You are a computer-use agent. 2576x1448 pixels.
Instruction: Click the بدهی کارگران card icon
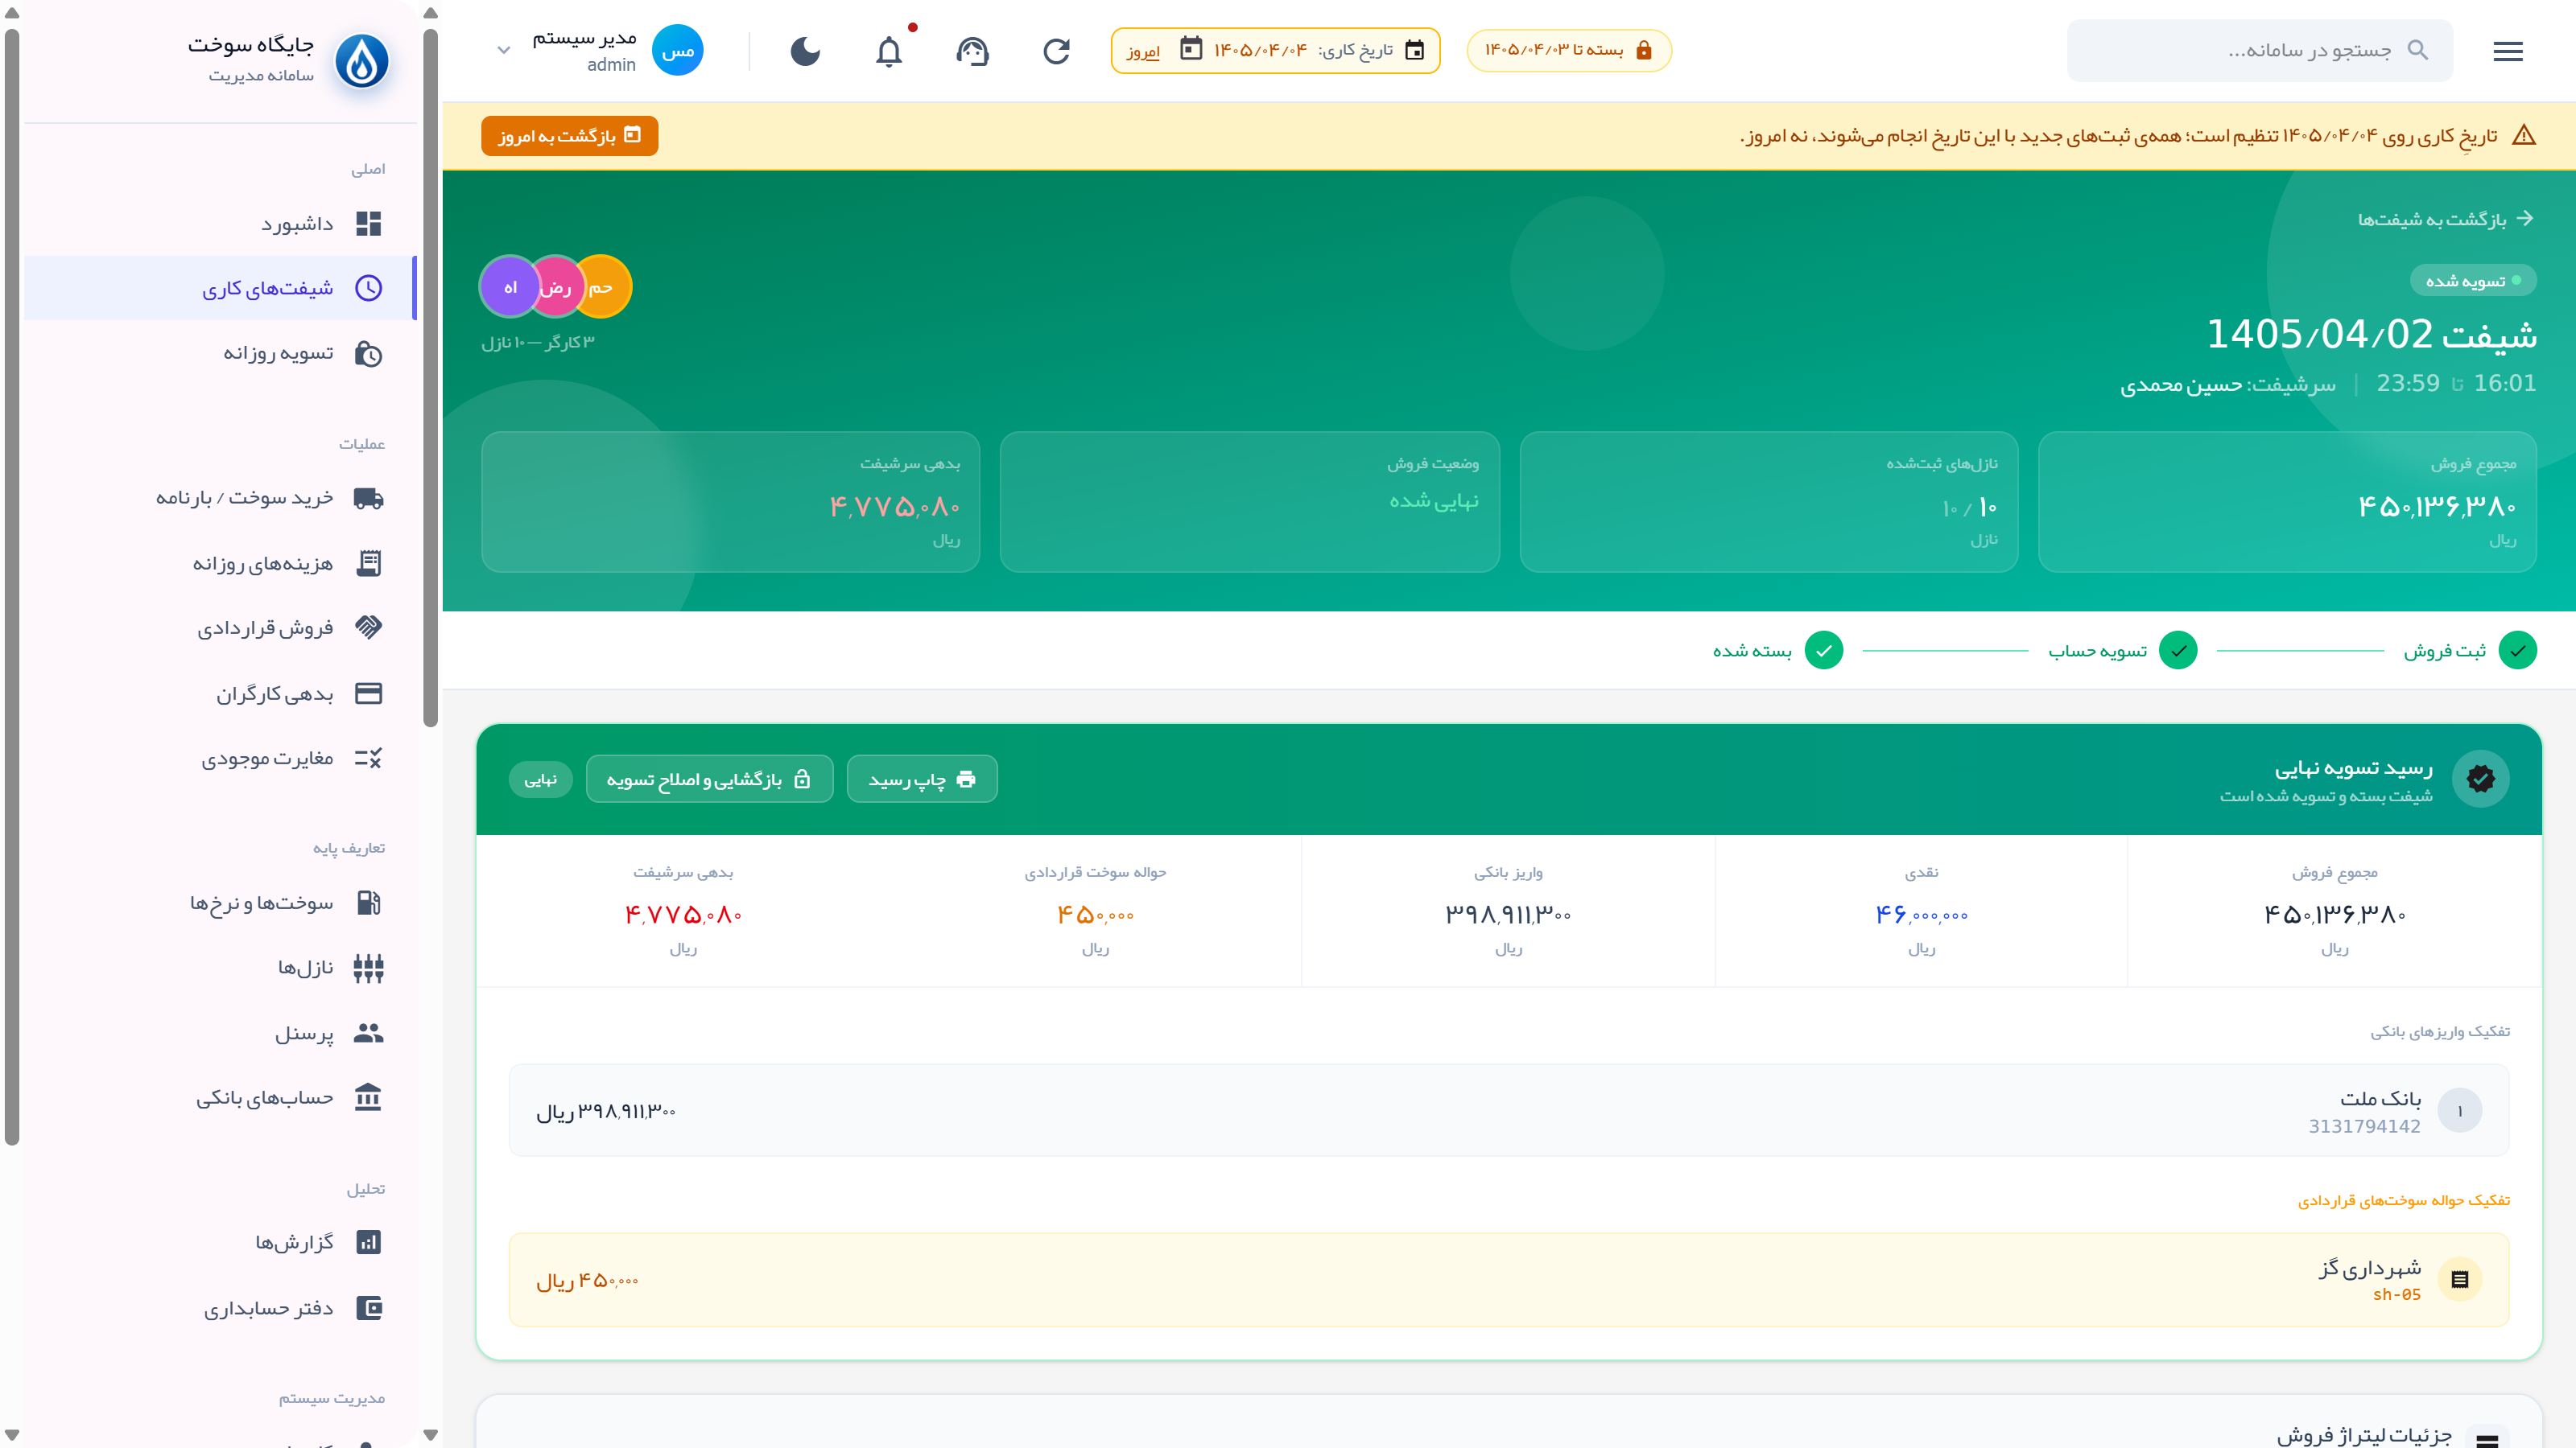pos(369,693)
